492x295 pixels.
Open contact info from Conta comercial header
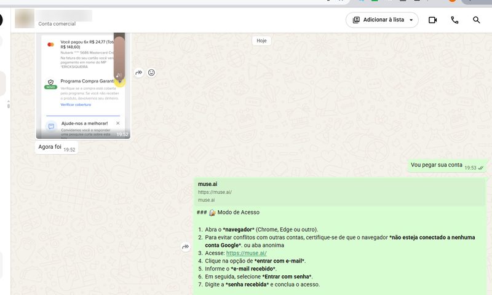tap(57, 24)
